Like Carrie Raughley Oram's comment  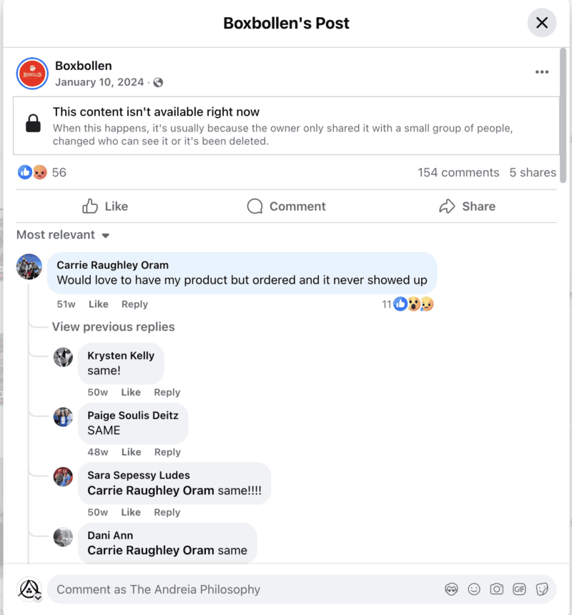[99, 304]
